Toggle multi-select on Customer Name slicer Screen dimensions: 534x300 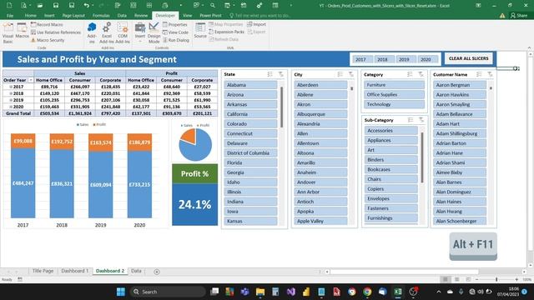pos(479,74)
